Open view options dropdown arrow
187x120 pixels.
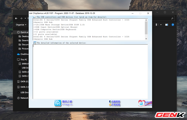(x=161, y=25)
